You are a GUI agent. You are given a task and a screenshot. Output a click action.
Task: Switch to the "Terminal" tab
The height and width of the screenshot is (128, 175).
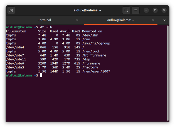pos(45,20)
